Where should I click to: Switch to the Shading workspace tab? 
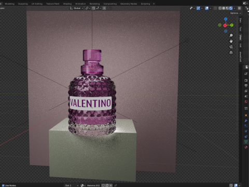(67, 4)
